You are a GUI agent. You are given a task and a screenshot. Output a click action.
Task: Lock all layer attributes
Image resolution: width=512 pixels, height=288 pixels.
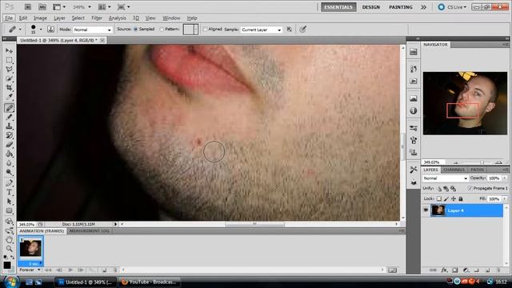pyautogui.click(x=461, y=198)
